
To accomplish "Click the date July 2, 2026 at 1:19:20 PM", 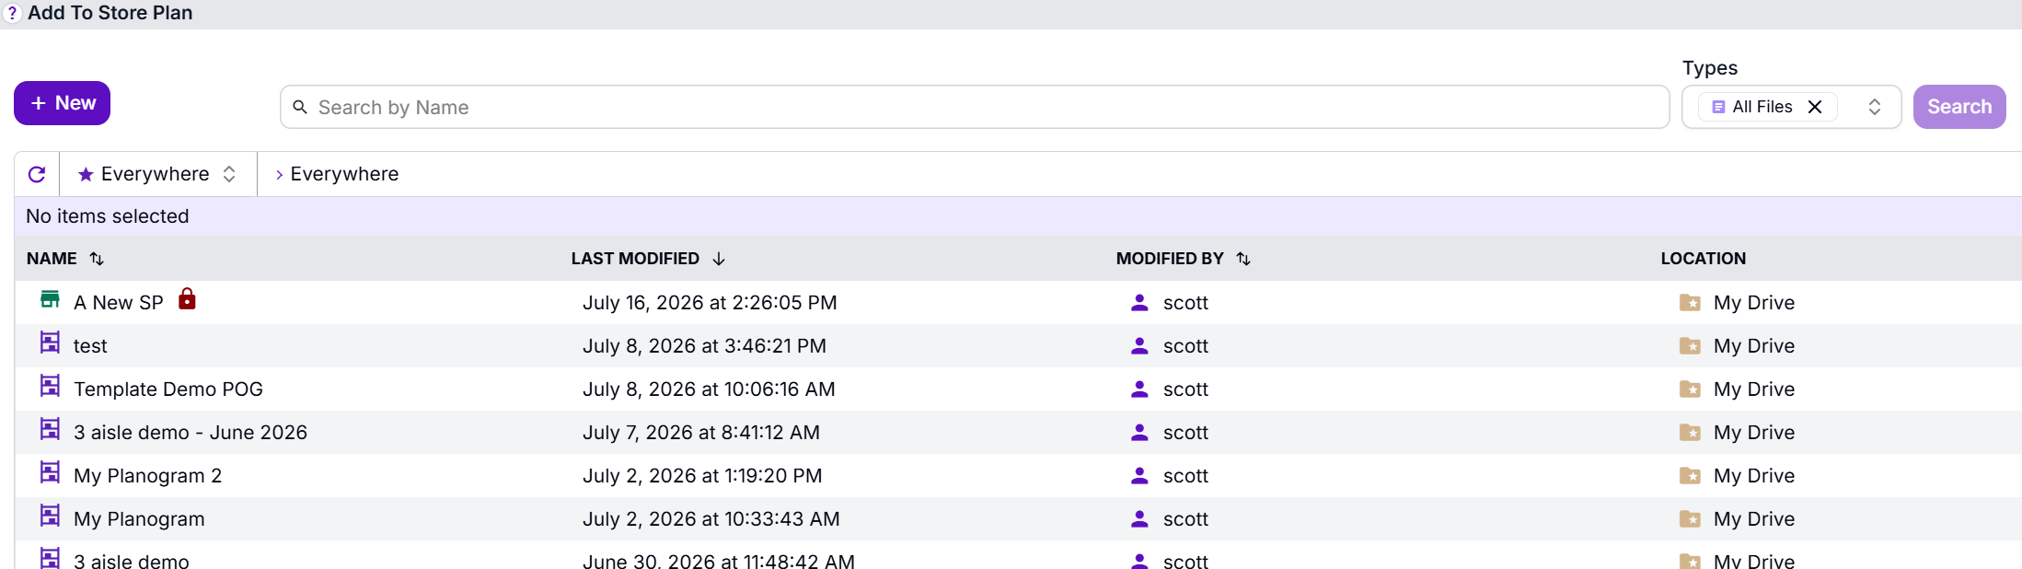I will tap(702, 476).
